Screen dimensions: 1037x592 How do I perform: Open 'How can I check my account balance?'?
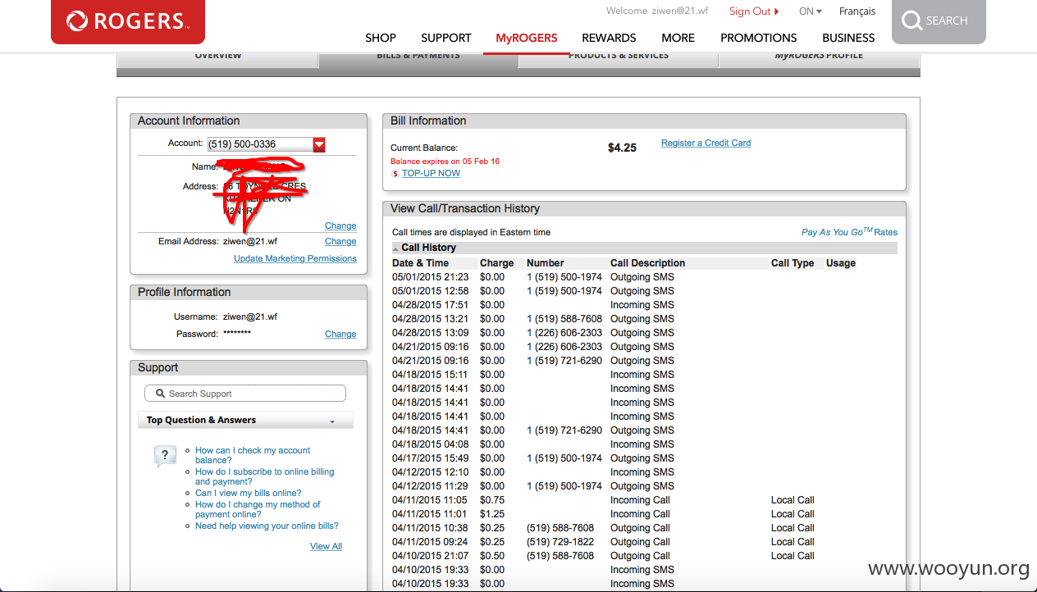tap(253, 456)
